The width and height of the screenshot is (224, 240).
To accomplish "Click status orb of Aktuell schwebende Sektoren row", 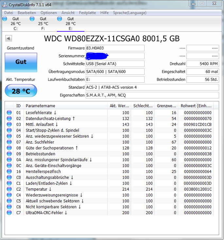I will point(9,201).
